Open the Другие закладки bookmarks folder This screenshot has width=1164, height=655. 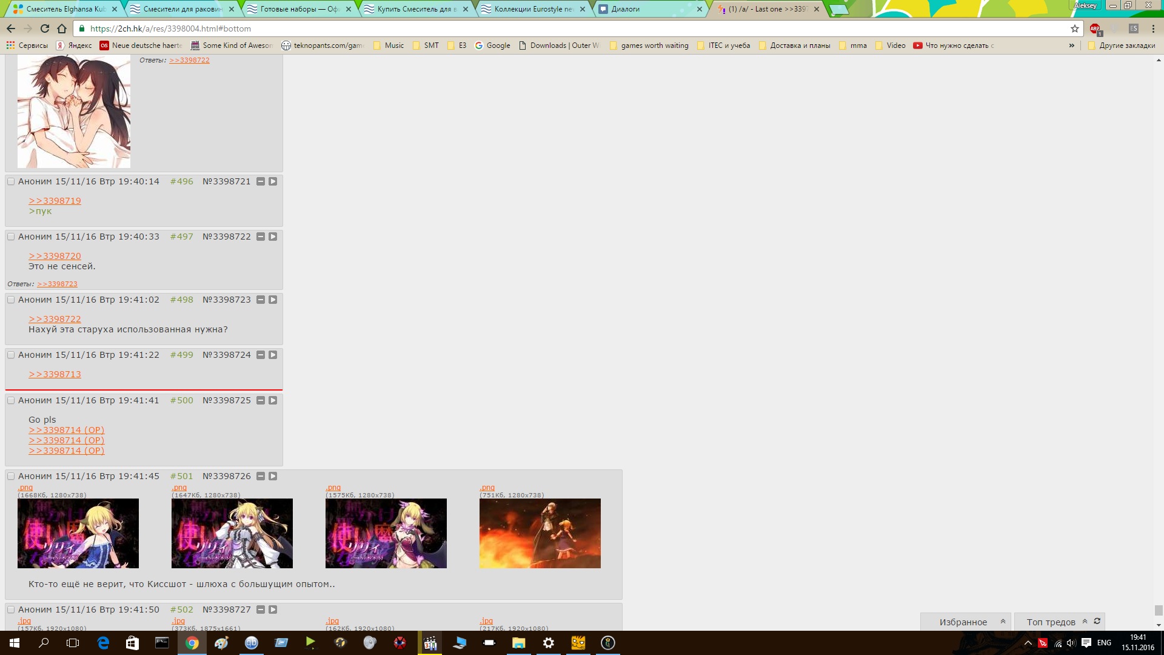tap(1122, 45)
